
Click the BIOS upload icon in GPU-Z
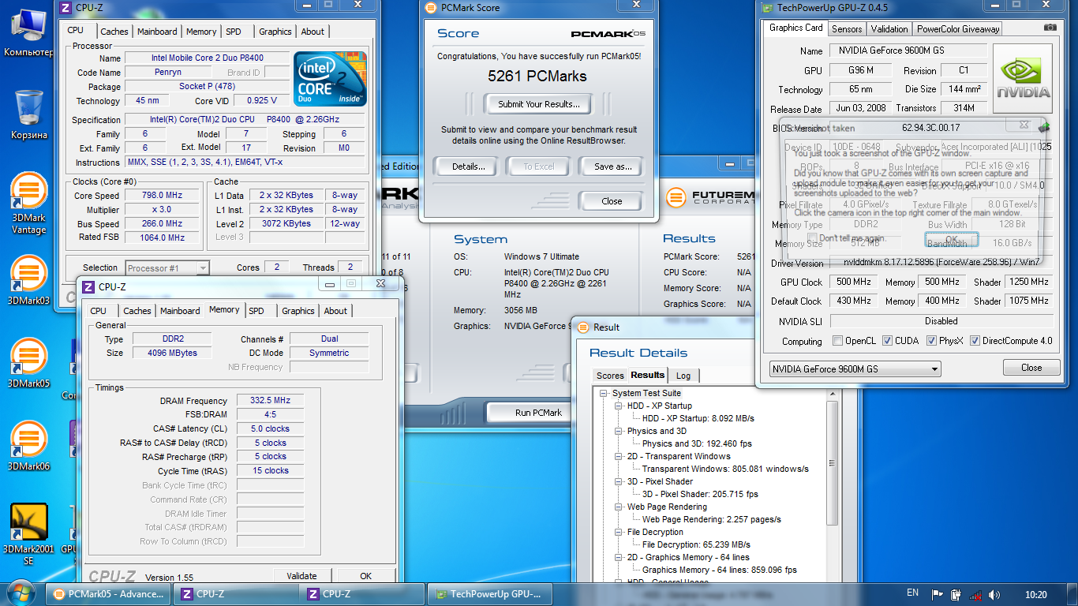pos(1044,127)
